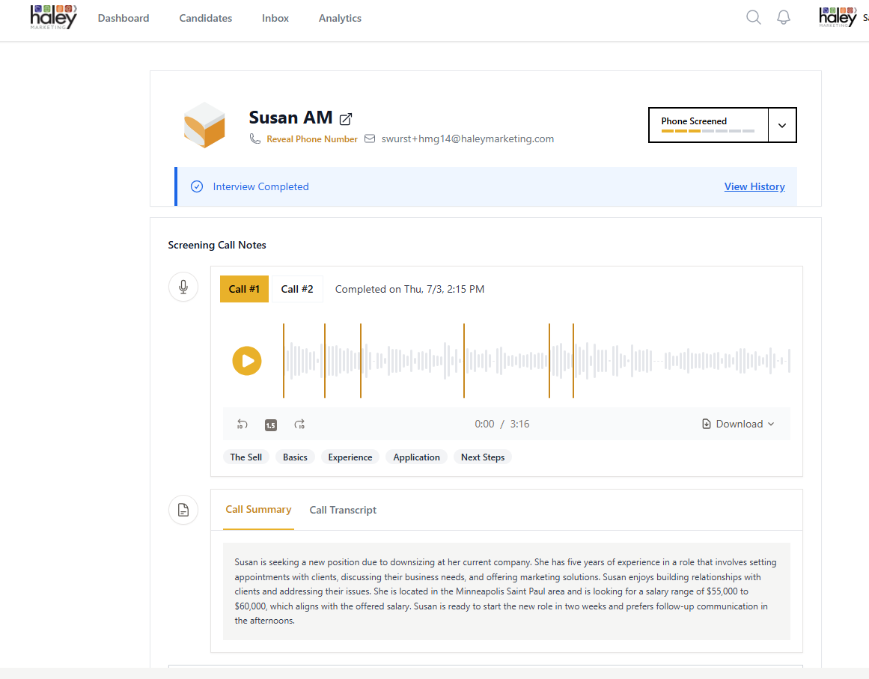Jump to the Experience section tag
This screenshot has width=869, height=679.
click(350, 457)
